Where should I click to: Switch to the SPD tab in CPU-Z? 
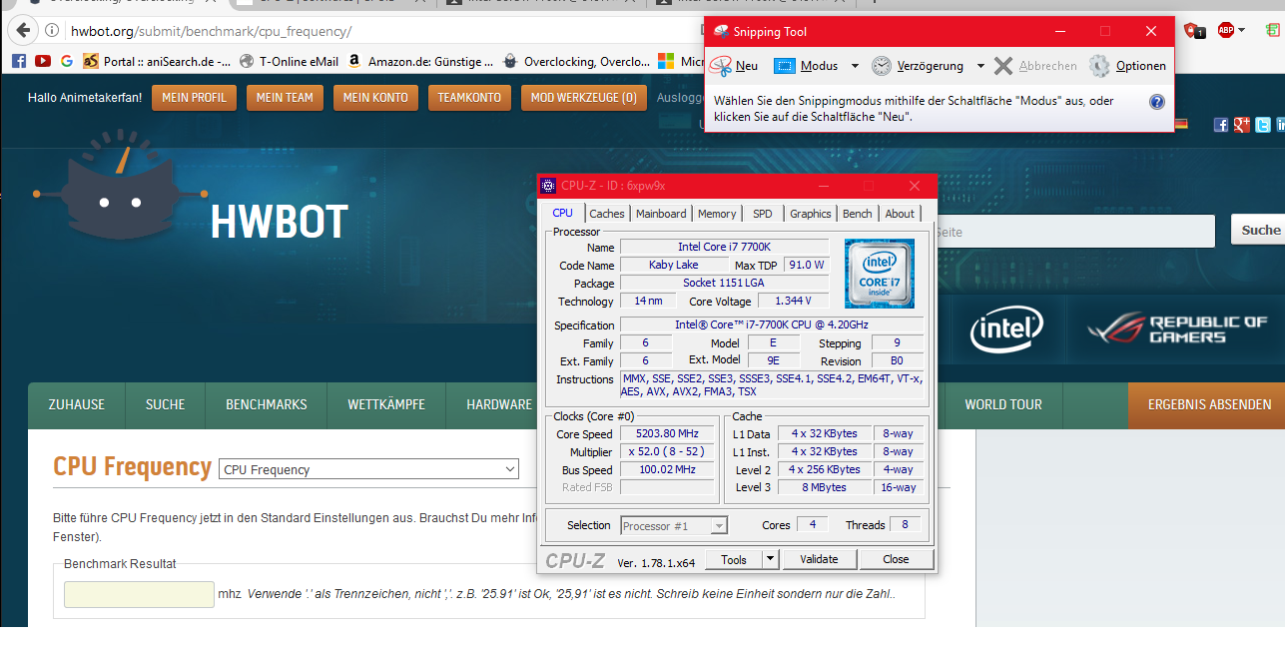point(763,214)
